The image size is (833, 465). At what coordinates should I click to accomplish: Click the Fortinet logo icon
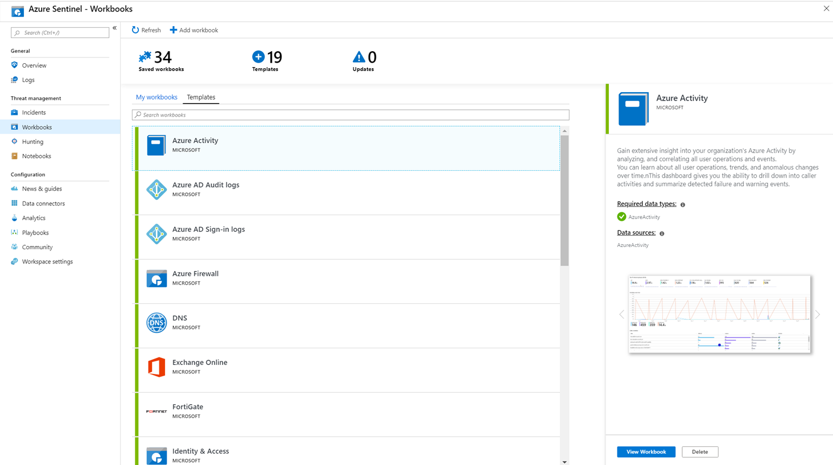pyautogui.click(x=156, y=411)
